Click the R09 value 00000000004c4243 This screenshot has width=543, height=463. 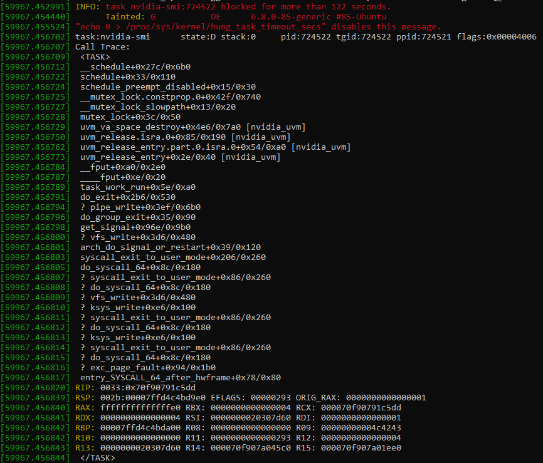[x=361, y=428]
